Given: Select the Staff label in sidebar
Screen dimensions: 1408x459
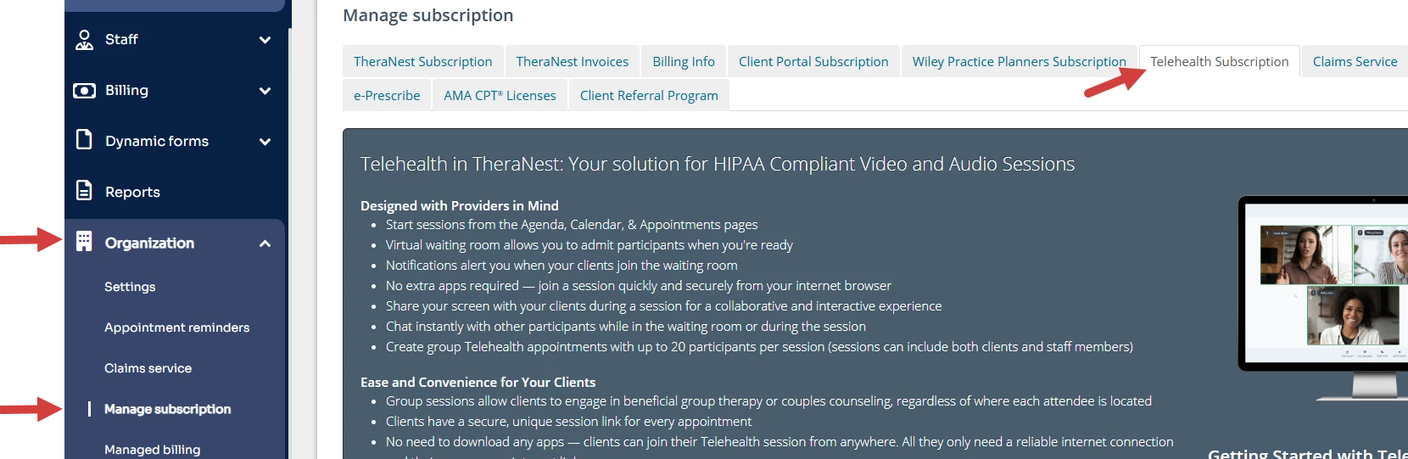Looking at the screenshot, I should click(121, 39).
